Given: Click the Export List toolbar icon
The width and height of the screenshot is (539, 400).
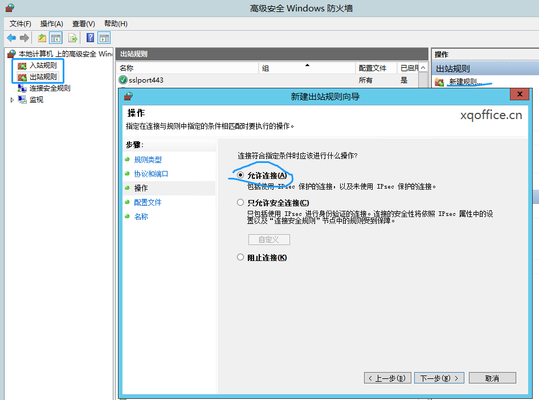Looking at the screenshot, I should (x=73, y=38).
